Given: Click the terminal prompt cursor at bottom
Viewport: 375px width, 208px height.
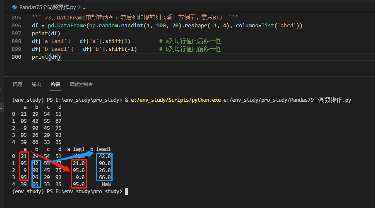Looking at the screenshot, I should (x=127, y=191).
